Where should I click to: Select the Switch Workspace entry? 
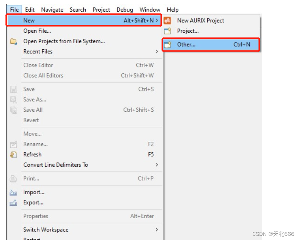85,229
